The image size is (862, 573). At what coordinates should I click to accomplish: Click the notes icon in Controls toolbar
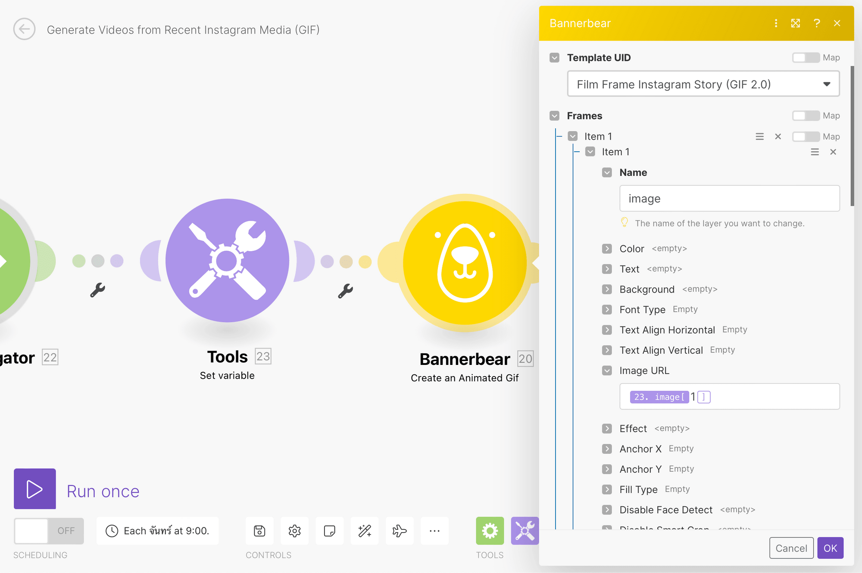pyautogui.click(x=329, y=531)
